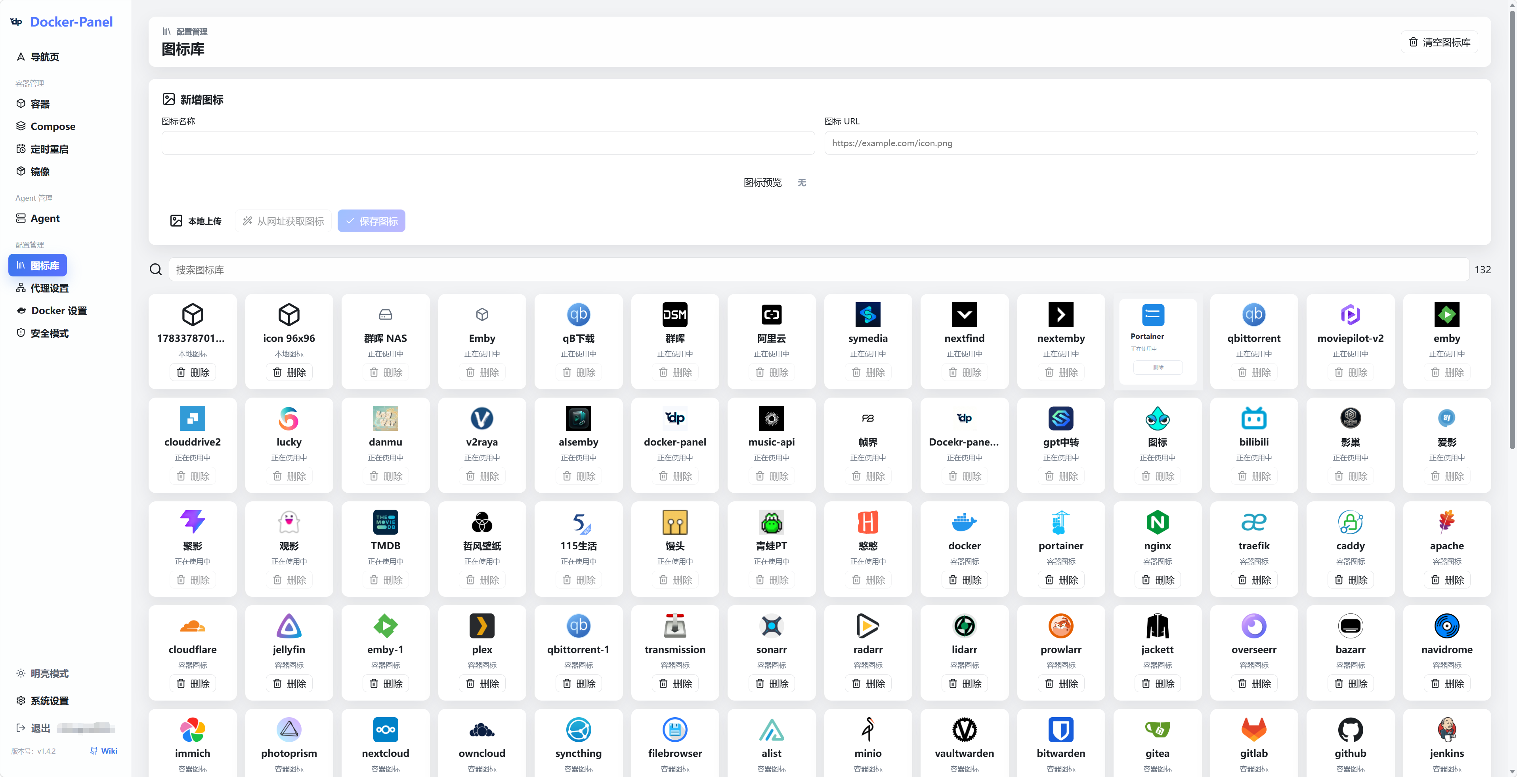1517x777 pixels.
Task: Click the moviepilot-v2 icon
Action: point(1350,314)
